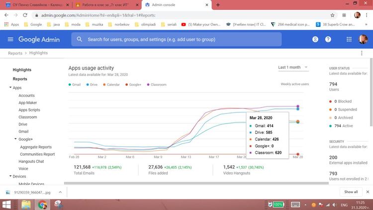Open Apps bookmarks shortcut
This screenshot has width=373, height=210.
[x=11, y=24]
